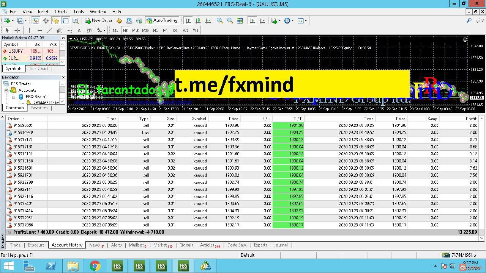Select the Fibonacci retracement tool
The height and width of the screenshot is (273, 486).
[x=69, y=30]
